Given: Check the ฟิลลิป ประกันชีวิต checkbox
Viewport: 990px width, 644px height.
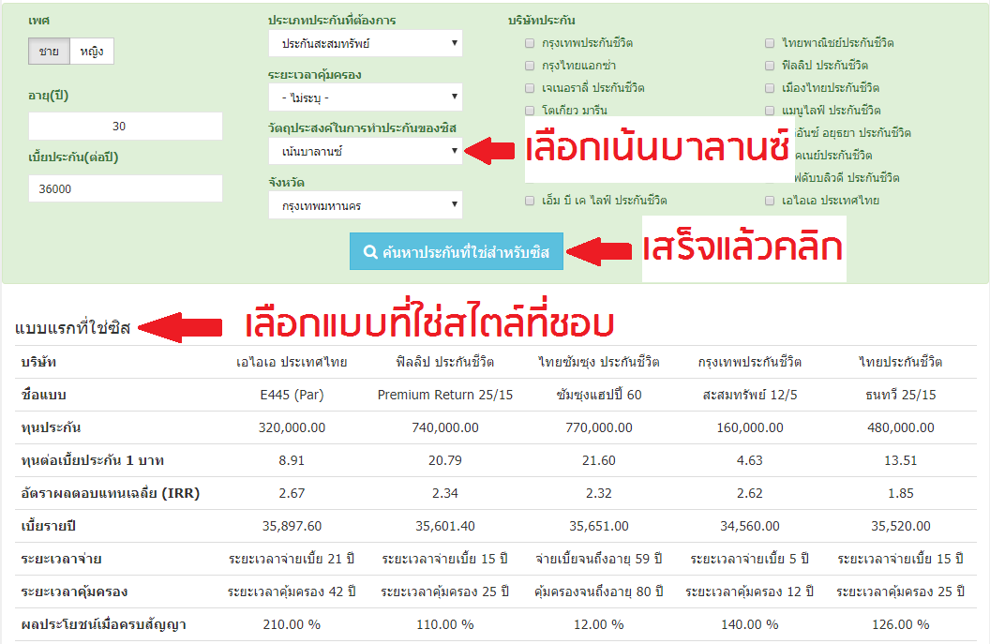Looking at the screenshot, I should (771, 66).
